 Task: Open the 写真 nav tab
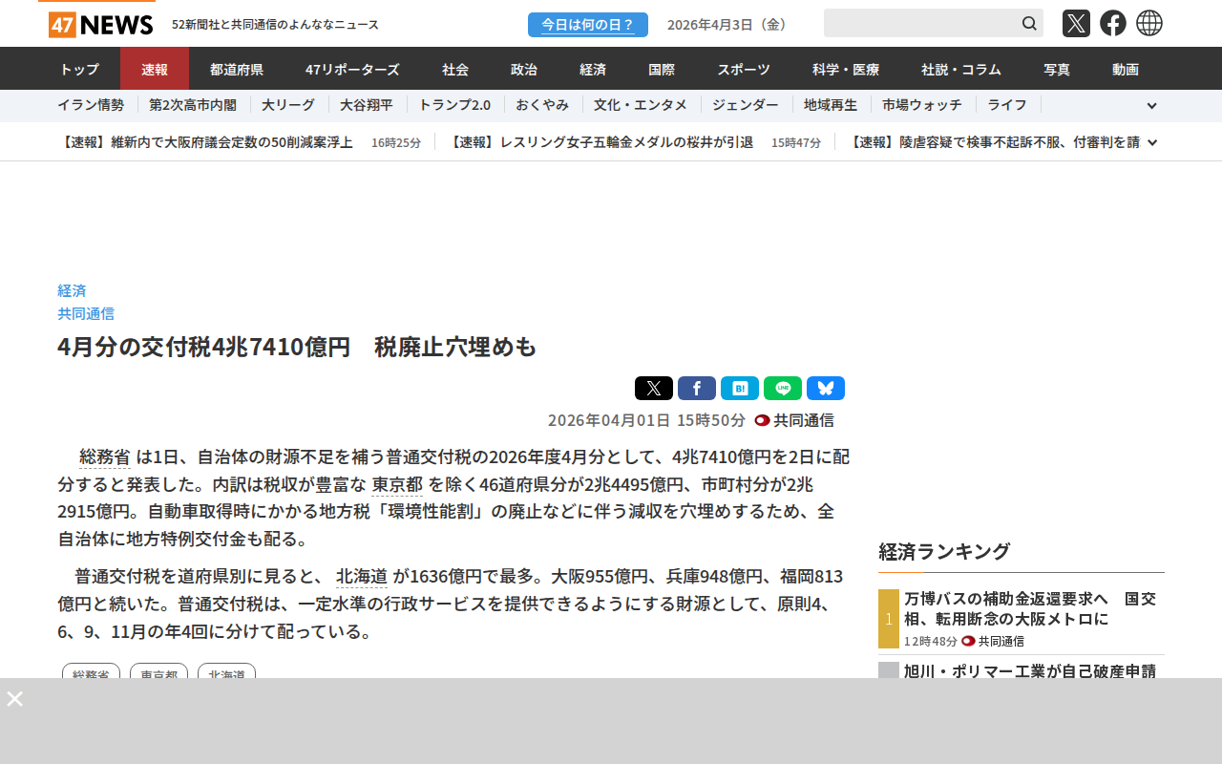(1057, 69)
